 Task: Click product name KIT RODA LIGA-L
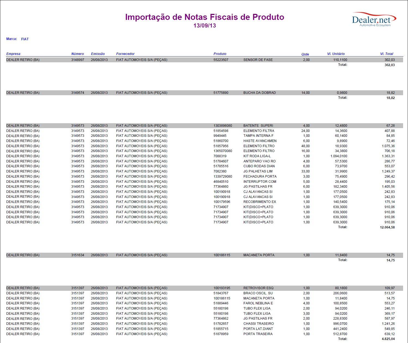pyautogui.click(x=257, y=156)
